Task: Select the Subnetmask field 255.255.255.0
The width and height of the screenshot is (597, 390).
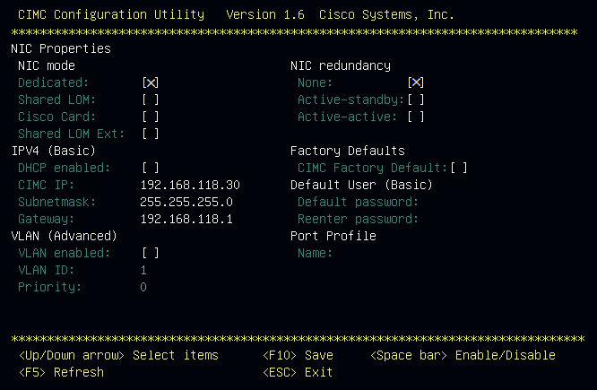Action: pos(186,202)
